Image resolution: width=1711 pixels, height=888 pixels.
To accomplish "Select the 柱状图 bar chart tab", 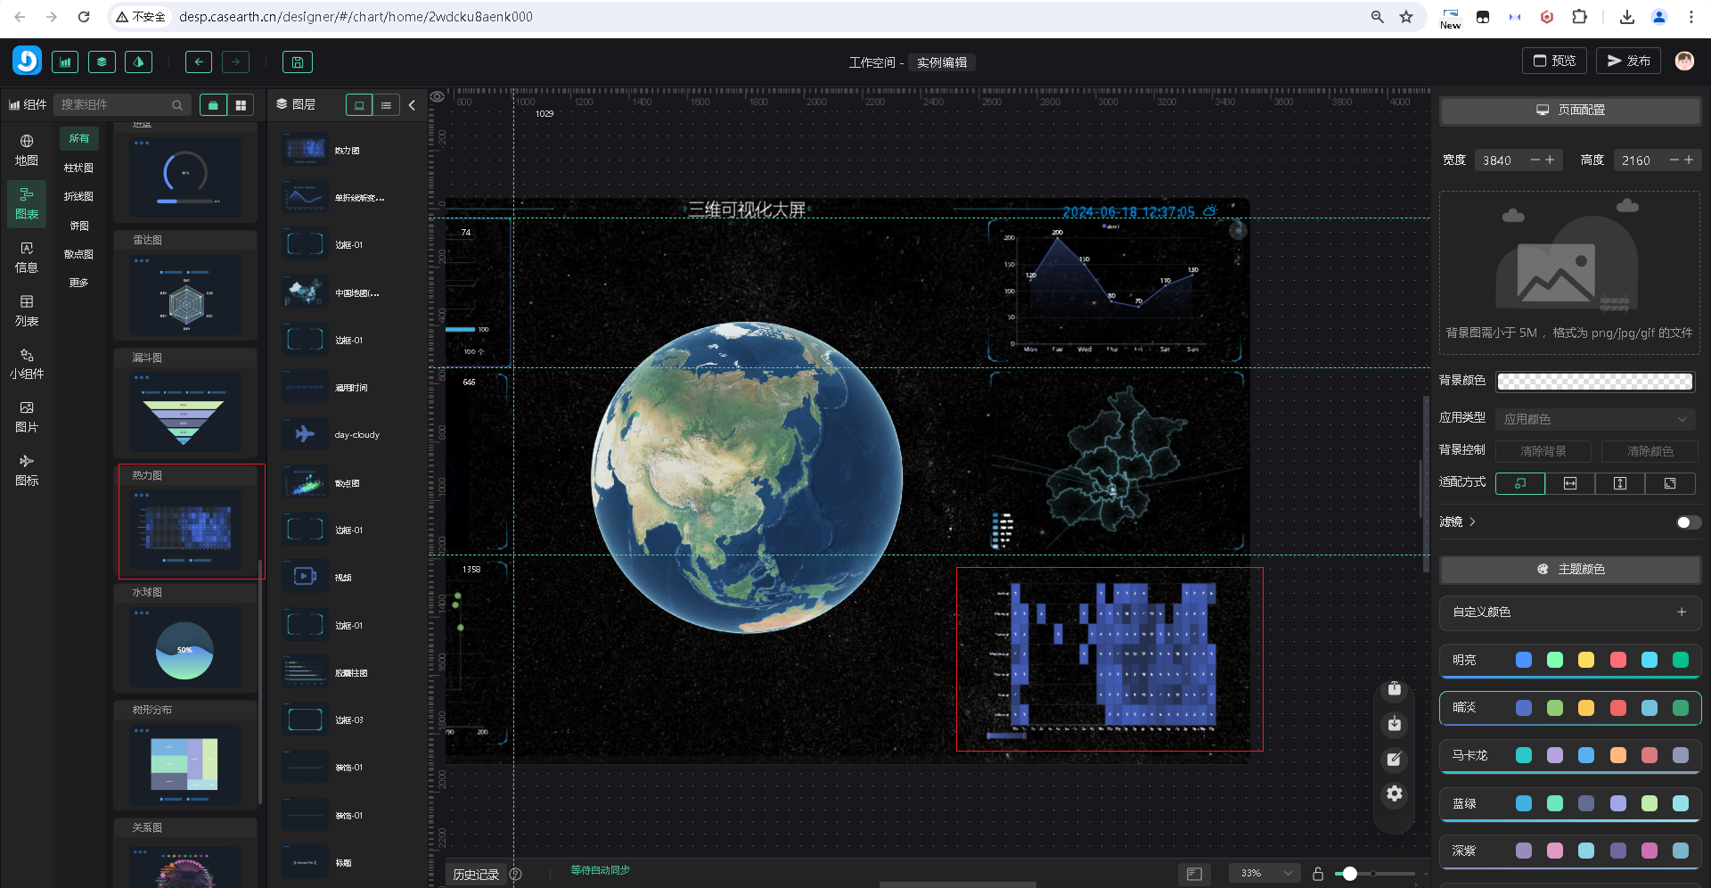I will click(78, 168).
